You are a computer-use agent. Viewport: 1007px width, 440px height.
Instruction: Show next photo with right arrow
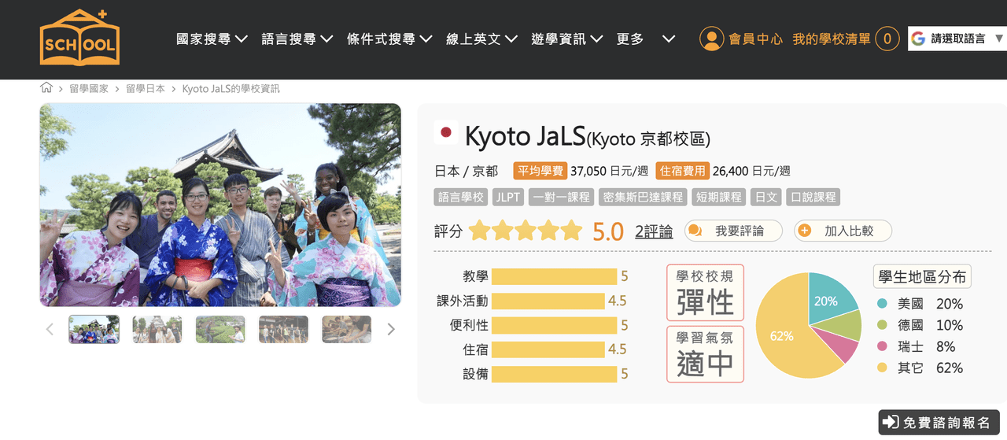(x=391, y=329)
